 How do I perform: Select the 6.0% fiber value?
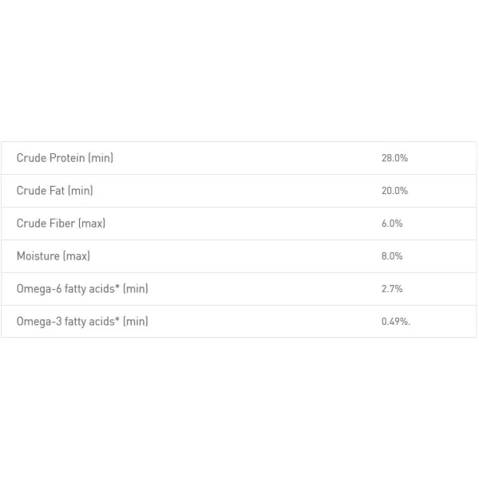click(x=392, y=224)
